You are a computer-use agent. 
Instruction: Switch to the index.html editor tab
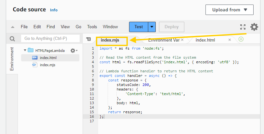pos(205,40)
